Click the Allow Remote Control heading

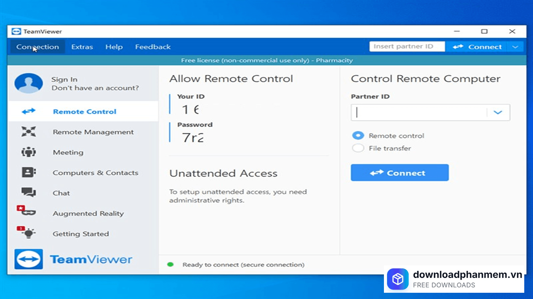[x=231, y=79]
